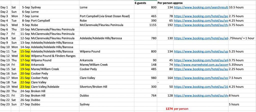Select the 'Per person approx' header cell
Image resolution: width=256 pixels, height=112 pixels.
[170, 3]
